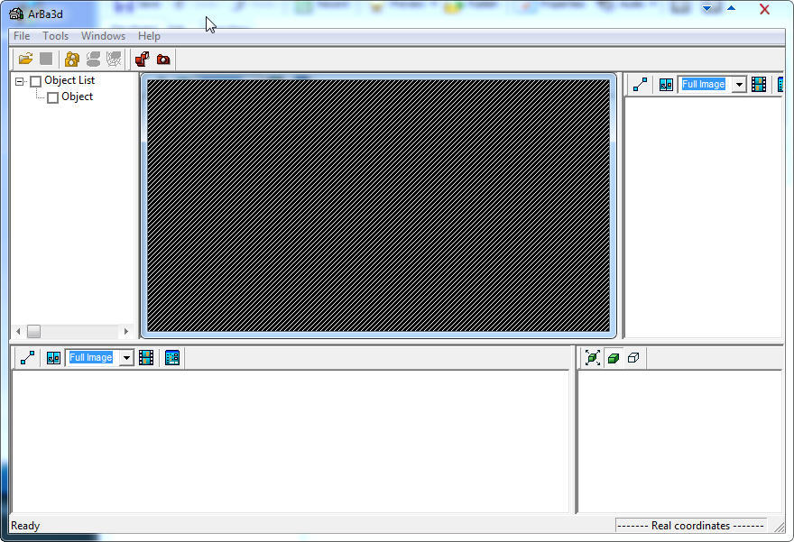Open the Tools menu
The width and height of the screenshot is (794, 542).
tap(55, 36)
